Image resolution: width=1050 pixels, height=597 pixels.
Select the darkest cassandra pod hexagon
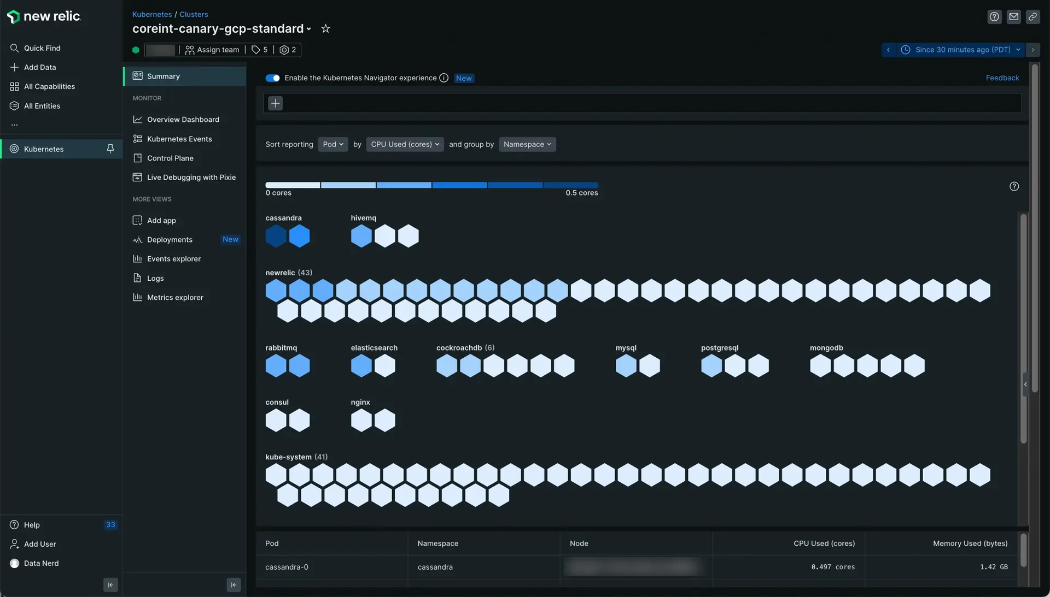[276, 236]
